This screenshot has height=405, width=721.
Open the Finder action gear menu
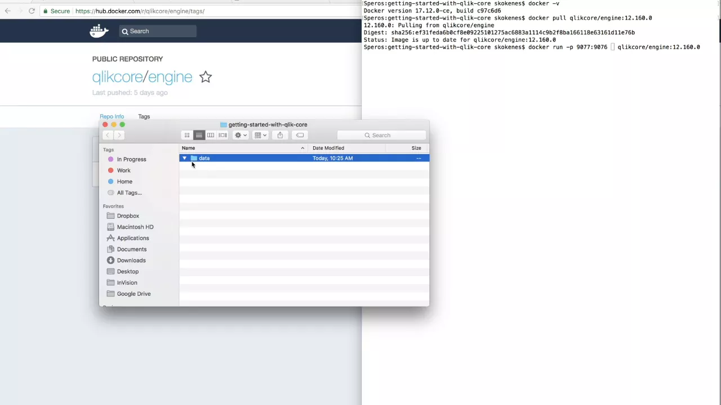241,135
